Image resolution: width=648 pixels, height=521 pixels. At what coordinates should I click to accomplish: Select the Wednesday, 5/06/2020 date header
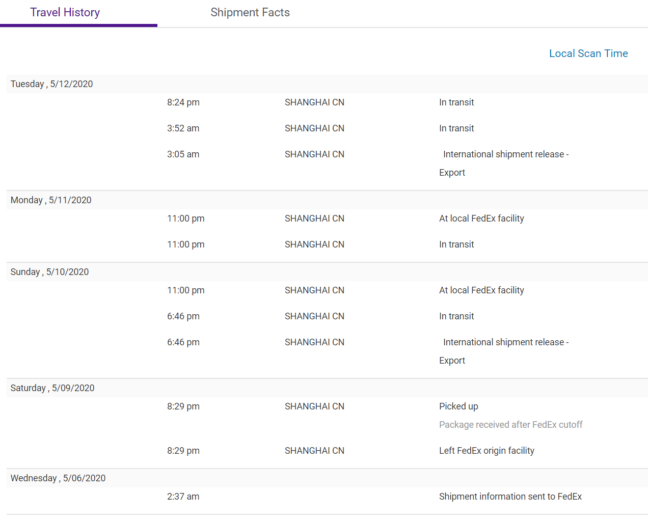pos(58,478)
